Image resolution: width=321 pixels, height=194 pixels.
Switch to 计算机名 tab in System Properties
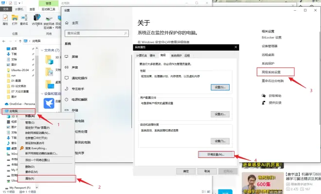tap(142, 56)
